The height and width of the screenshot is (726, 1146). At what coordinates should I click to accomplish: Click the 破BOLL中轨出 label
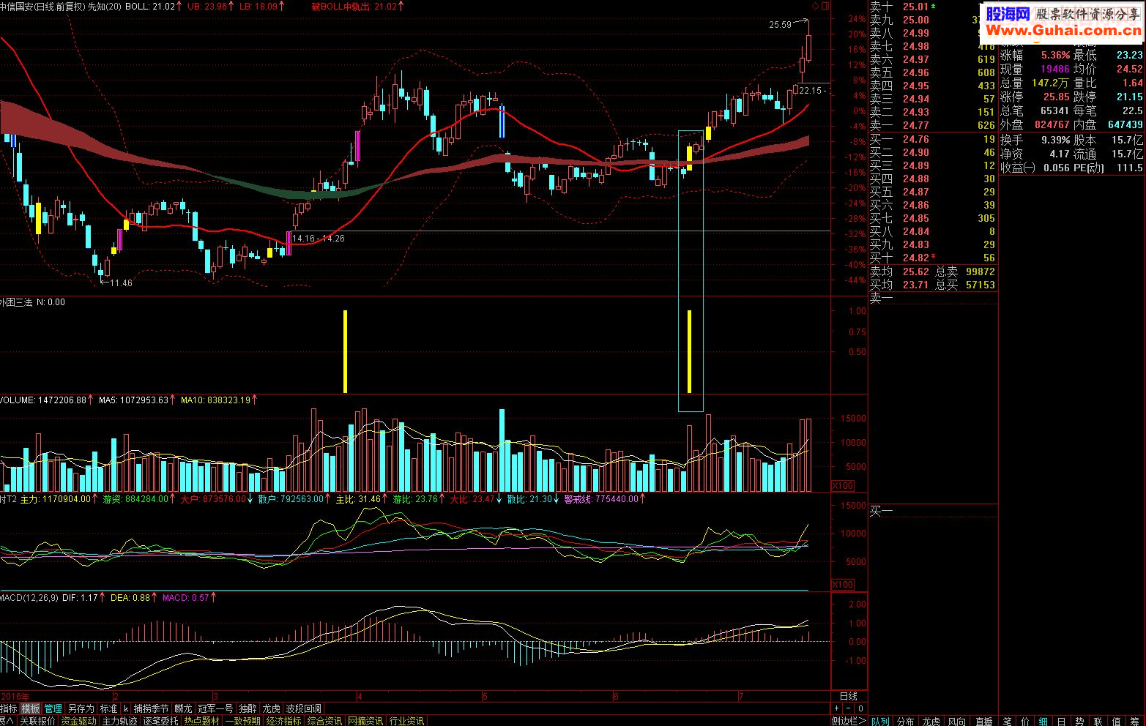341,6
